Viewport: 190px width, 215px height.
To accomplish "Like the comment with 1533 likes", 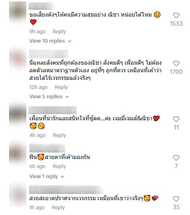I will coord(176,16).
